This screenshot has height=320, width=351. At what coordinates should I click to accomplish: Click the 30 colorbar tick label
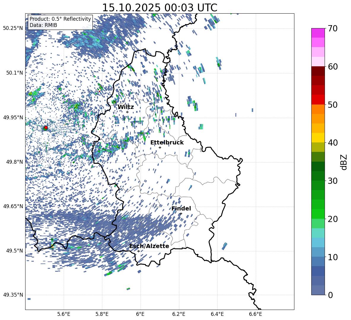point(333,181)
